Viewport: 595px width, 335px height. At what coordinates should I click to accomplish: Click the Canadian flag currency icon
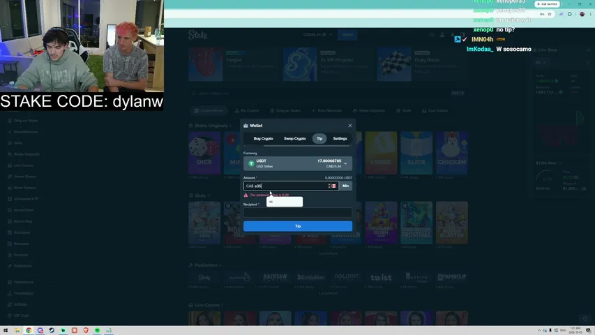click(334, 186)
